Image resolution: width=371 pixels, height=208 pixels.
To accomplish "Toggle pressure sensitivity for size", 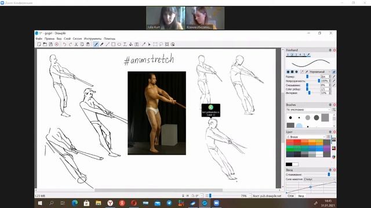I will (x=334, y=77).
